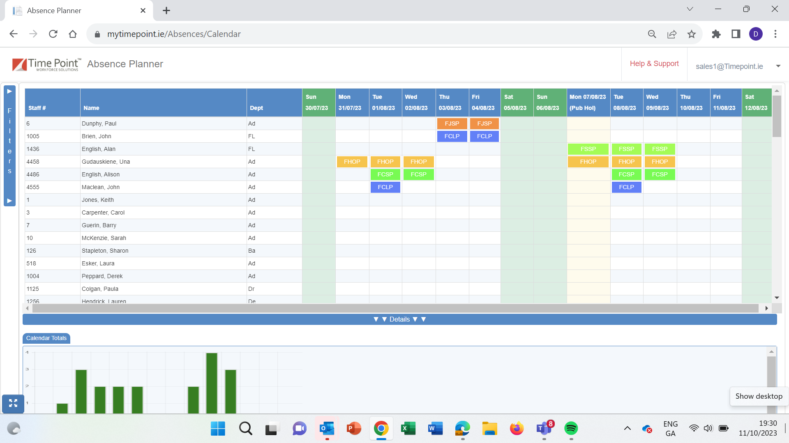Open browser extensions puzzle icon

click(x=716, y=34)
